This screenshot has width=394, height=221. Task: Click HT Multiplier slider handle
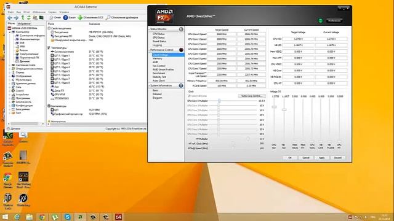pyautogui.click(x=248, y=139)
